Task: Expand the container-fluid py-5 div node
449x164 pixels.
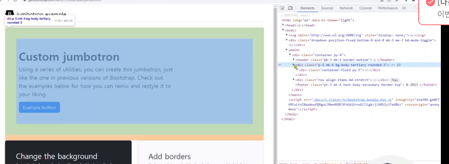Action: tap(297, 70)
